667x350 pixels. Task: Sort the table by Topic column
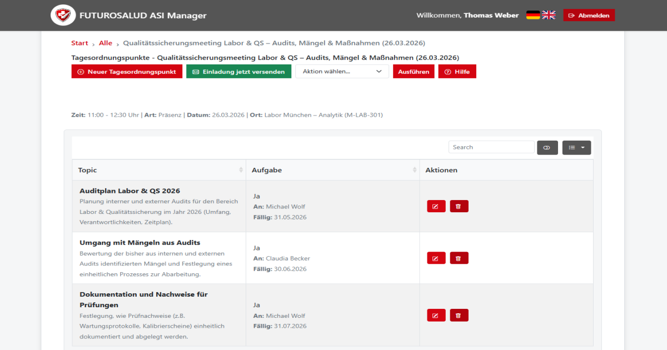point(158,170)
